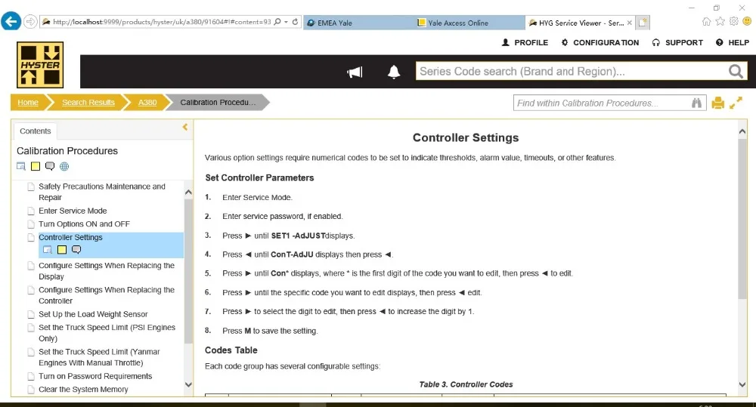Click magnifier icon in Series Code search

point(736,71)
